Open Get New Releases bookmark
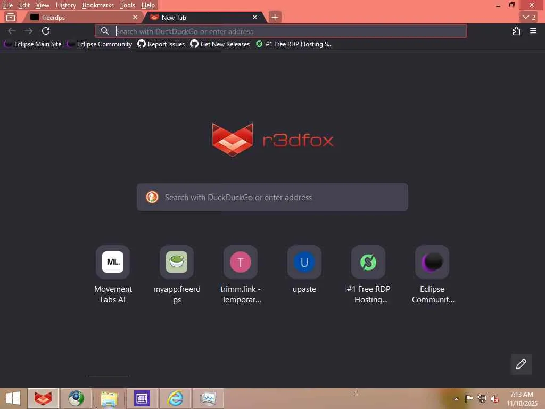 tap(220, 44)
